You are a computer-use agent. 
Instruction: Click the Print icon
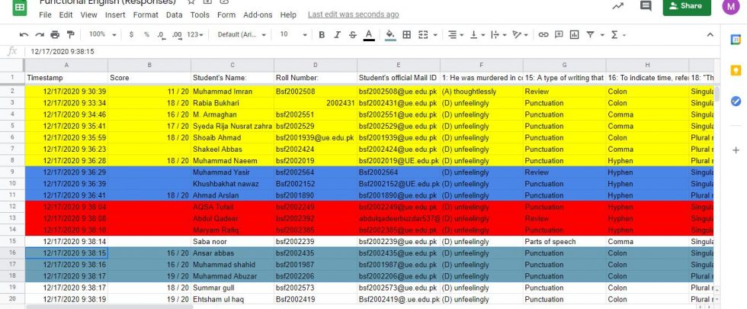coord(55,35)
